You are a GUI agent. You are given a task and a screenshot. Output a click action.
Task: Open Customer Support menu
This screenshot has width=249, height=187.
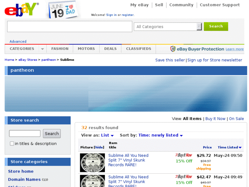(x=220, y=5)
